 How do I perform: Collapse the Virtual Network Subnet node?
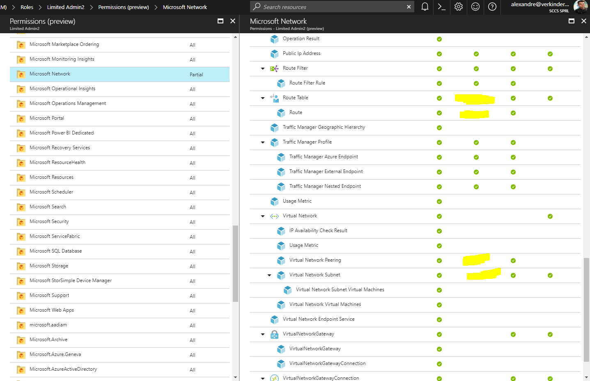pyautogui.click(x=269, y=275)
